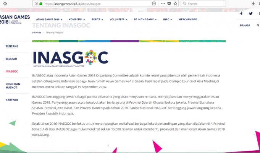Image resolution: width=260 pixels, height=153 pixels.
Task: Expand the Kompetisi dropdown menu
Action: coord(77,19)
